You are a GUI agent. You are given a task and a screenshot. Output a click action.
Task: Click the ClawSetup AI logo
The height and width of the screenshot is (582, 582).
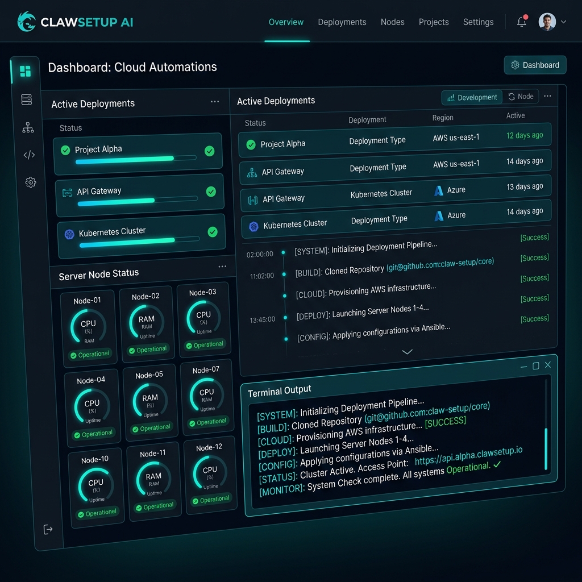click(x=75, y=22)
